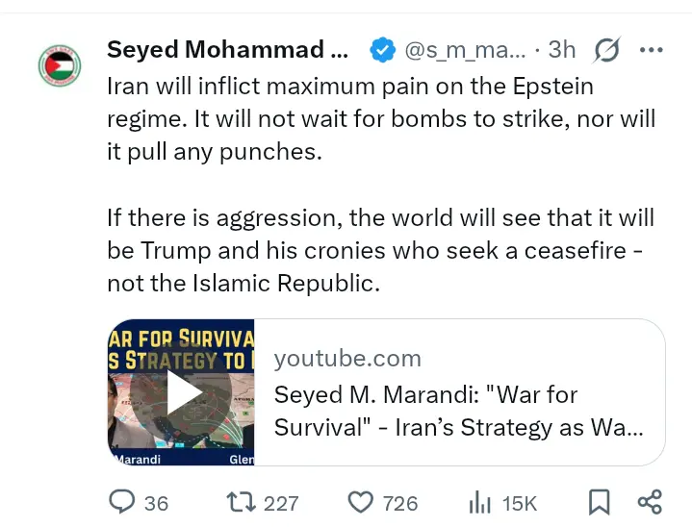The height and width of the screenshot is (527, 692).
Task: Open the 3h timestamp link
Action: point(562,49)
